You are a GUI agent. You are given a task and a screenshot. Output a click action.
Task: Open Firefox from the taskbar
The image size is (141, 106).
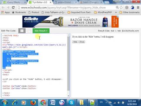coord(33,102)
